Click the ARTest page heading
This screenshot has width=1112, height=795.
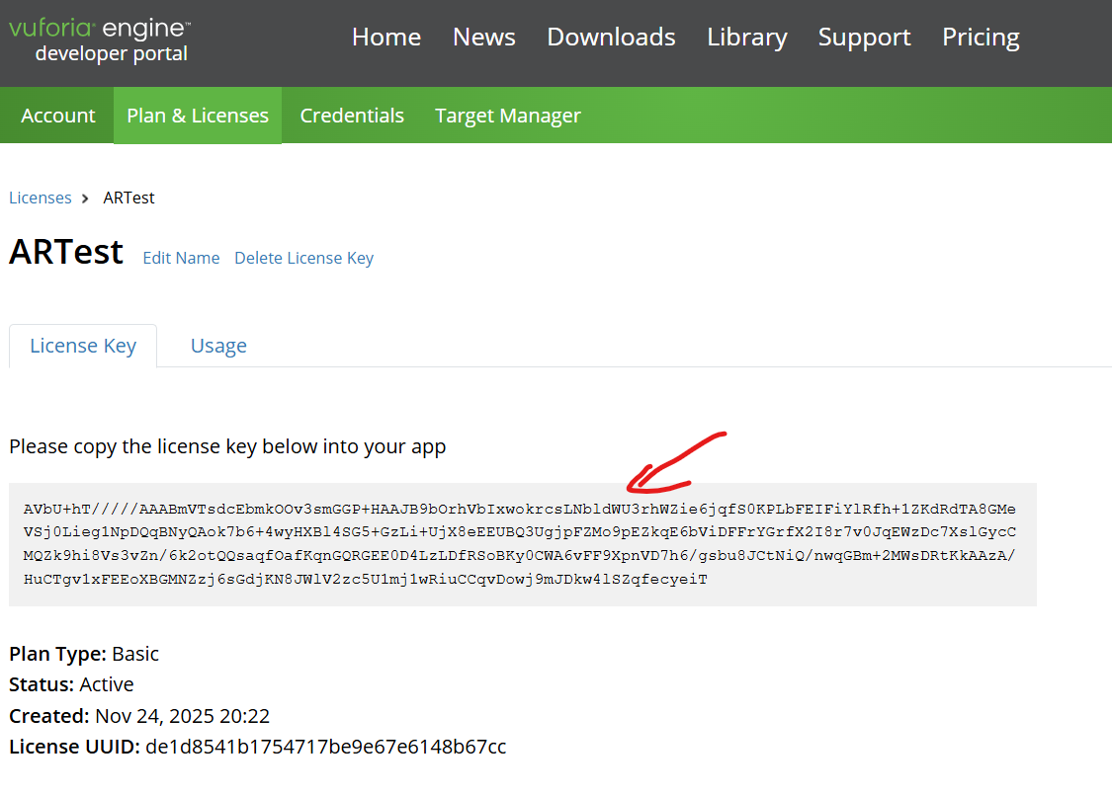tap(66, 252)
